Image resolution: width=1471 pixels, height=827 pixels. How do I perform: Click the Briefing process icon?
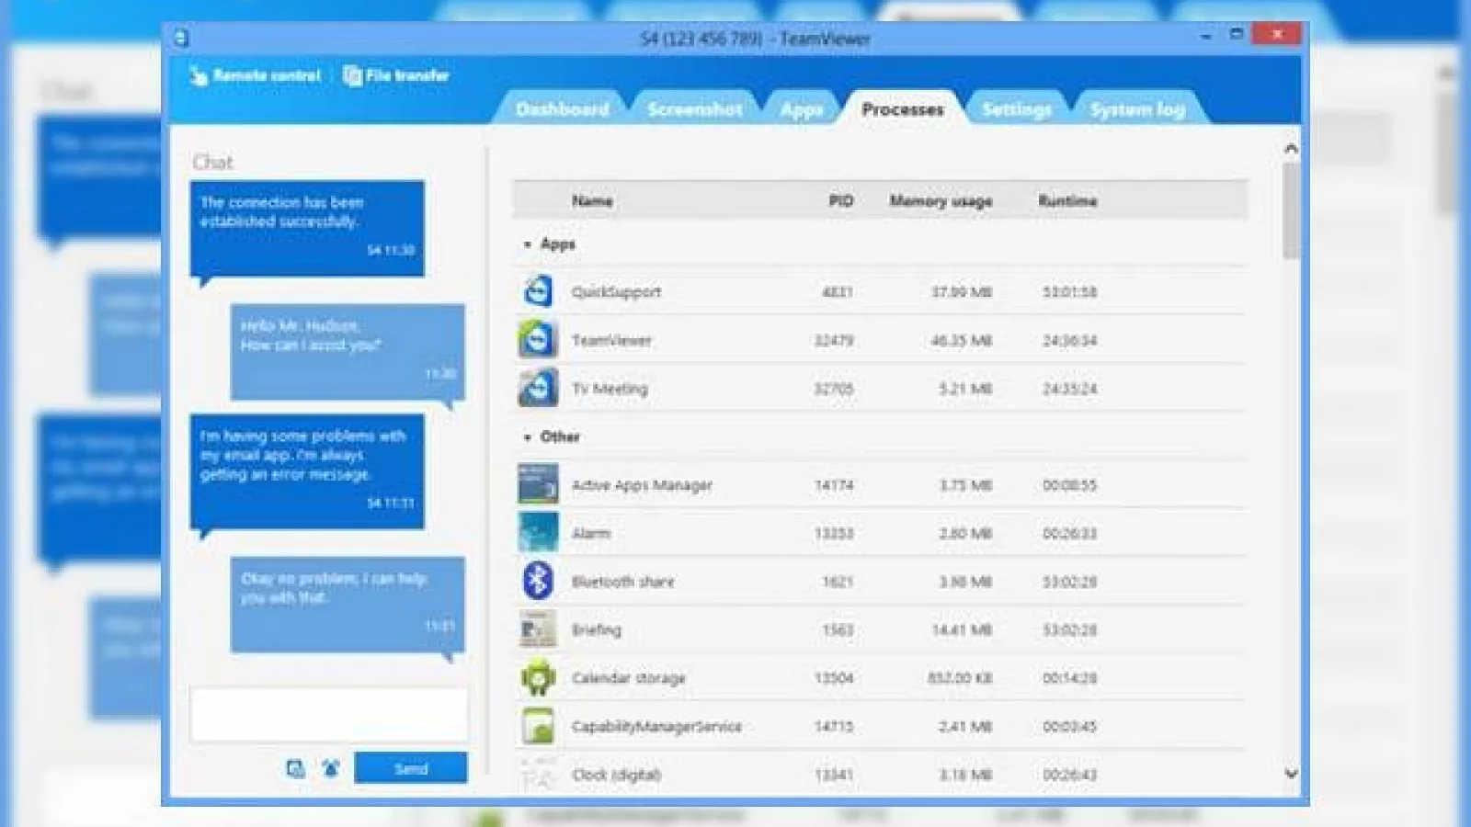click(538, 629)
